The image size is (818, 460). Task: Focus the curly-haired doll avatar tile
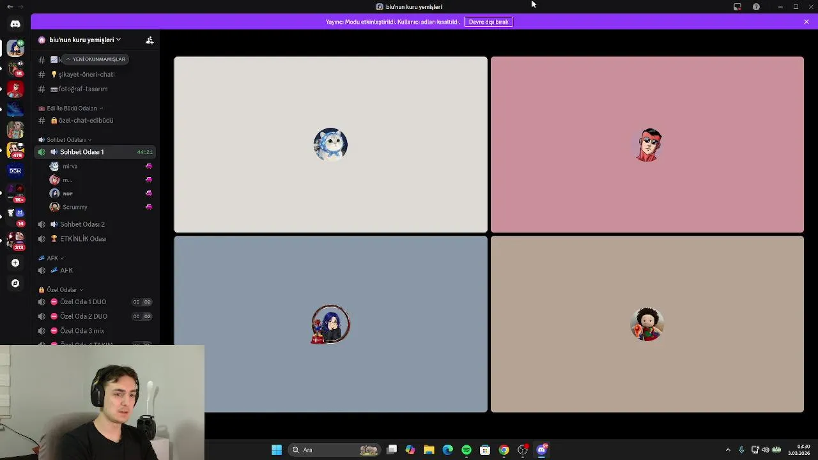pos(647,324)
